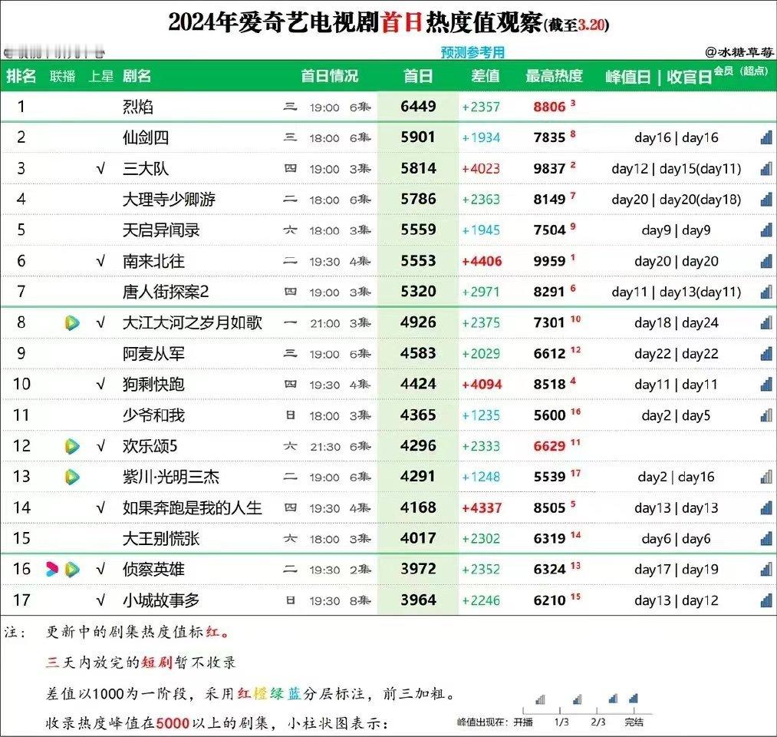
Task: Click the bar chart icon in 少爷和我 row
Action: [x=766, y=415]
